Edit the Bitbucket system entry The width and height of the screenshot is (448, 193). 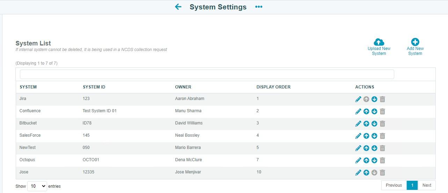pyautogui.click(x=358, y=124)
